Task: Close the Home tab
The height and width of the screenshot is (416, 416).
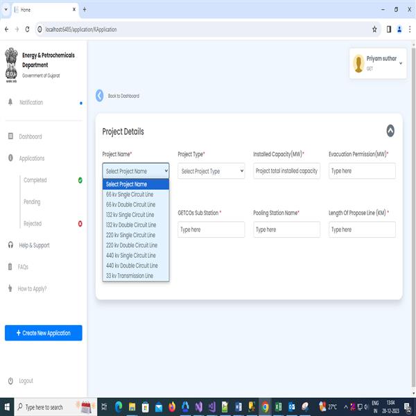Action: point(74,10)
